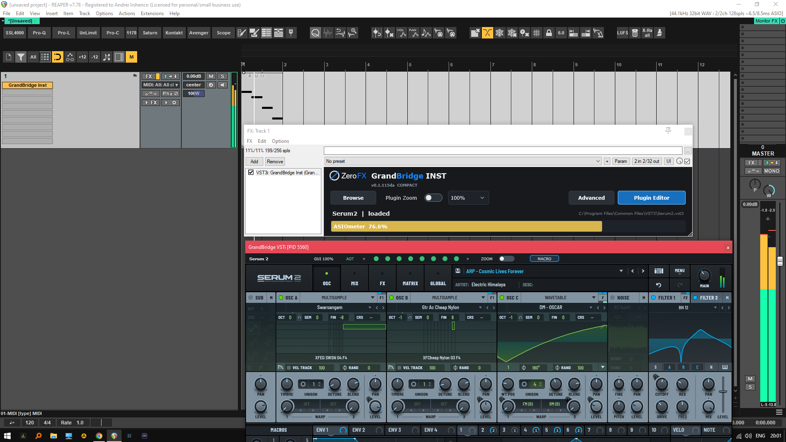The image size is (786, 442).
Task: Click the master volume fader handle
Action: click(x=780, y=262)
